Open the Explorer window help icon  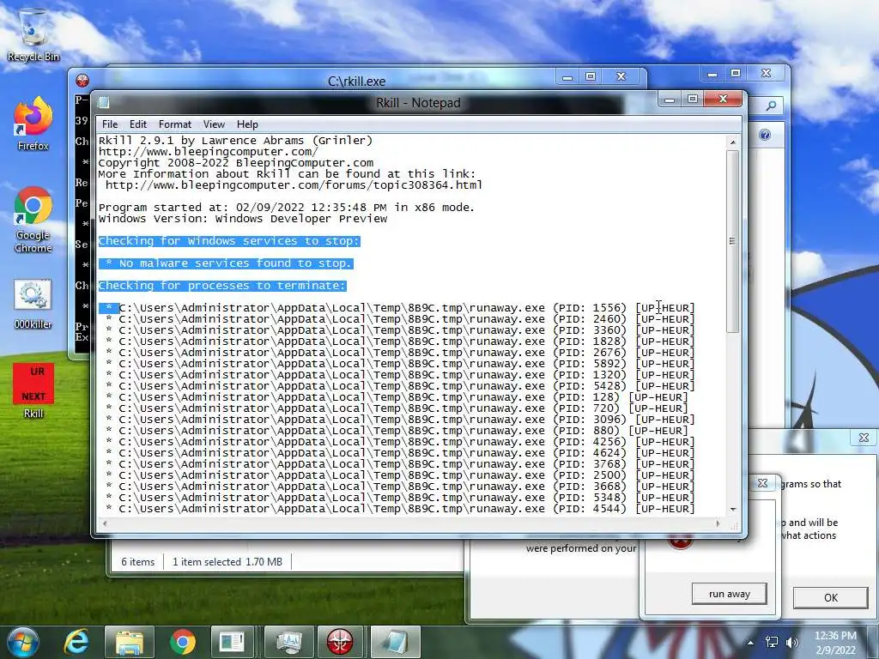[765, 135]
